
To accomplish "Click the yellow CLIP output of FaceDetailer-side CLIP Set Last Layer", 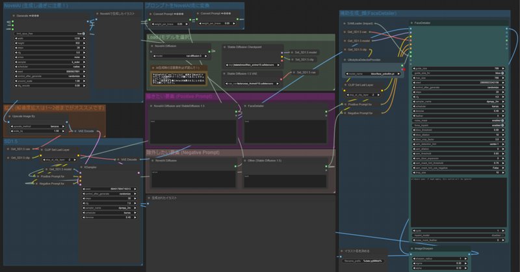I will (382, 90).
